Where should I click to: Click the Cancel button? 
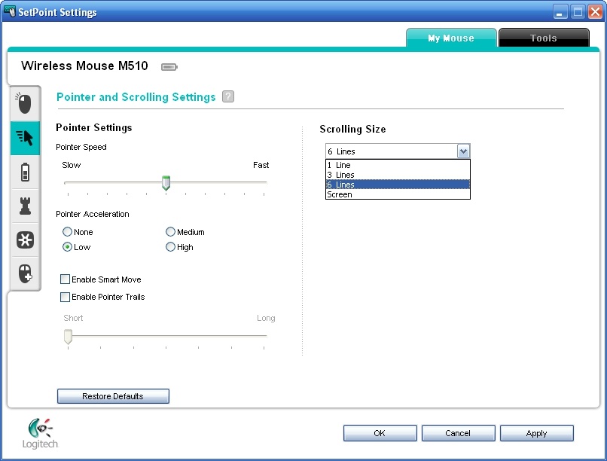[x=458, y=433]
